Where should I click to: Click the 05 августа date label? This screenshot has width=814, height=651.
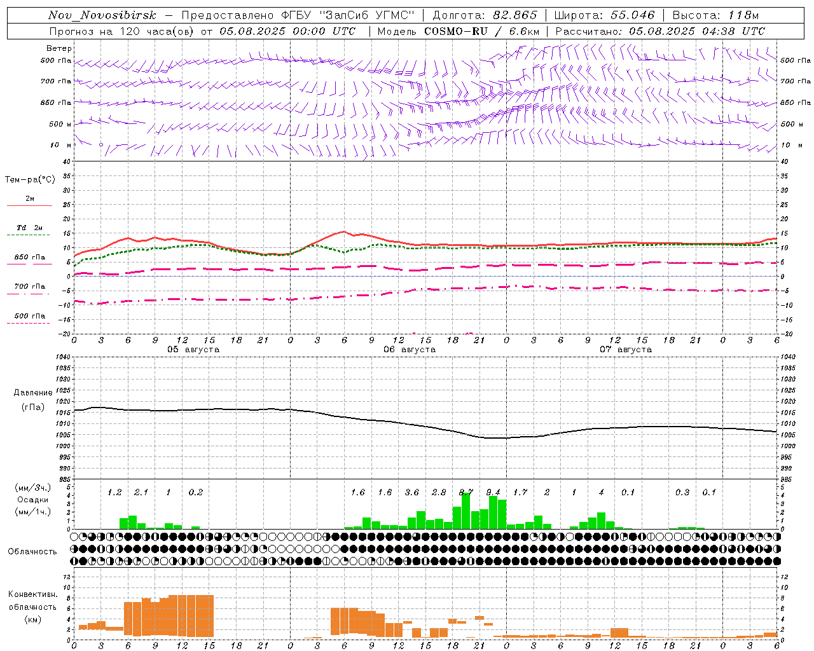[193, 350]
